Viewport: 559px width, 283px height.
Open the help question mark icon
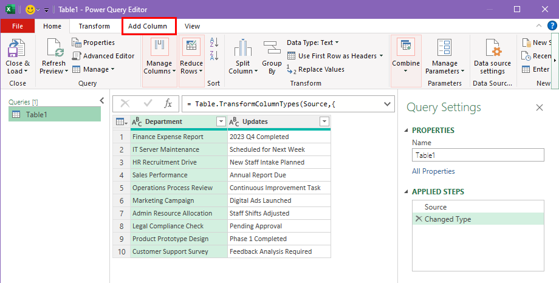coord(552,26)
